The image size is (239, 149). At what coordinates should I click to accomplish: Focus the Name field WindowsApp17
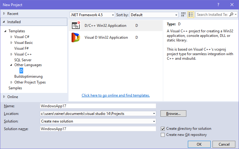tap(98, 106)
